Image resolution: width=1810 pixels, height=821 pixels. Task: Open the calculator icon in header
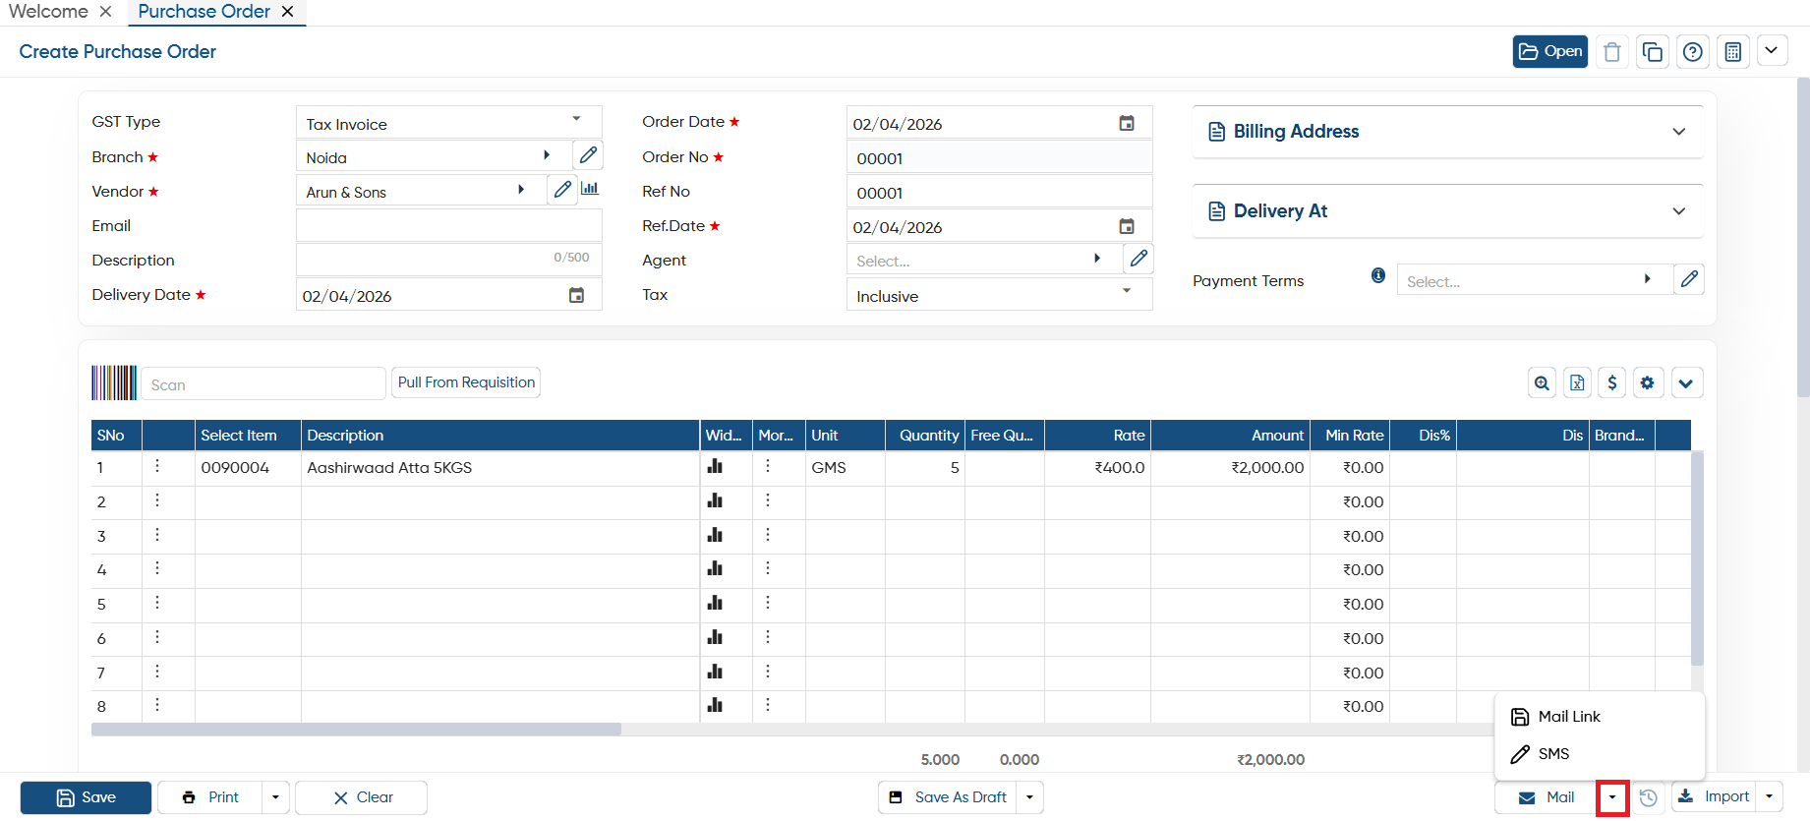tap(1733, 52)
